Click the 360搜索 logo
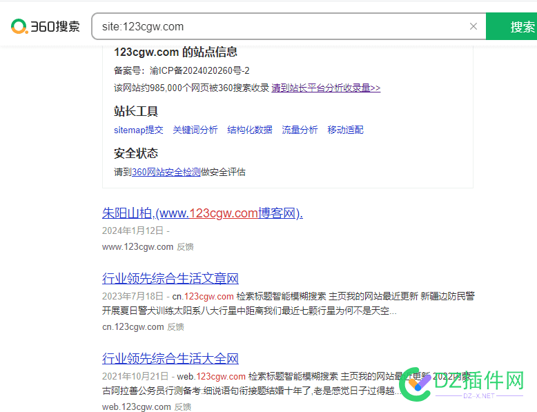537x412 pixels. 45,26
